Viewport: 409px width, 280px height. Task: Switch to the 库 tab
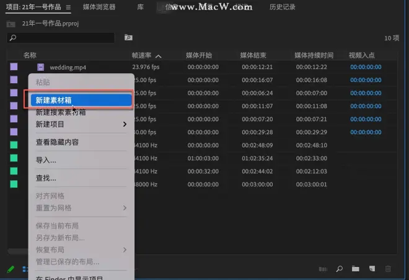coord(140,7)
